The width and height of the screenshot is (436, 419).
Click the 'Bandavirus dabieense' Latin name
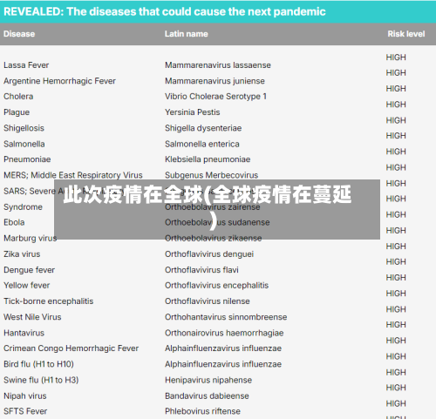click(x=207, y=395)
